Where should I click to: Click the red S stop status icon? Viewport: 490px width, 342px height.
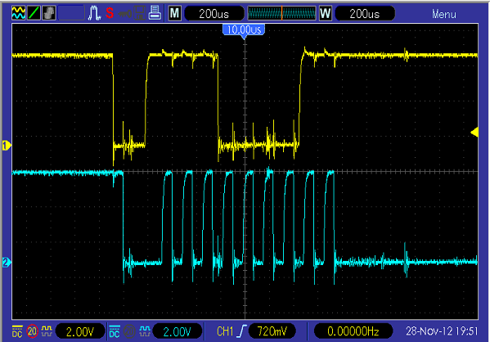pyautogui.click(x=110, y=13)
